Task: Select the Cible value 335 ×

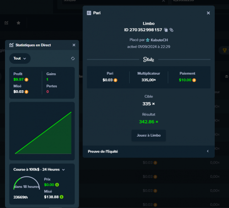Action: click(148, 104)
